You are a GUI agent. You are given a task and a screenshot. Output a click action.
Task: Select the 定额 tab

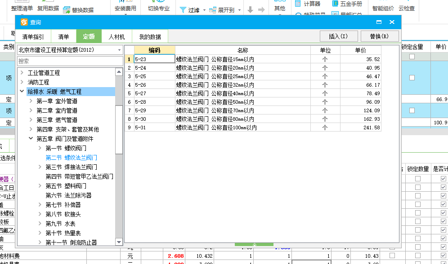(x=89, y=36)
